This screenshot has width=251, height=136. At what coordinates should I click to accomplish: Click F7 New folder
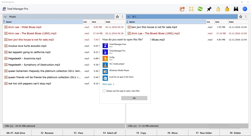pyautogui.click(x=204, y=133)
